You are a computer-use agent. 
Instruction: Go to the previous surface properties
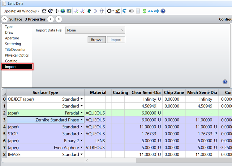[51, 19]
